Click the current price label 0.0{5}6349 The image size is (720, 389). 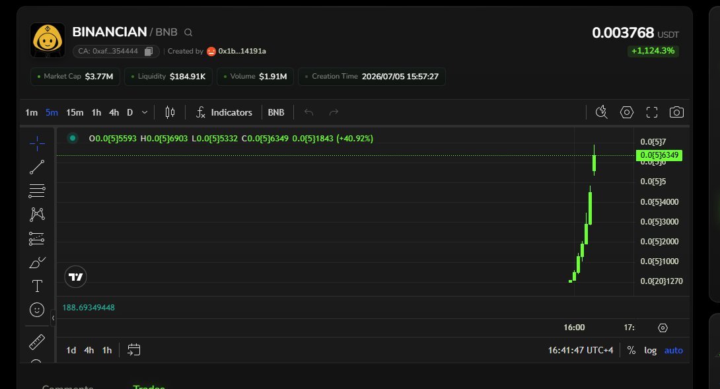[x=659, y=155]
